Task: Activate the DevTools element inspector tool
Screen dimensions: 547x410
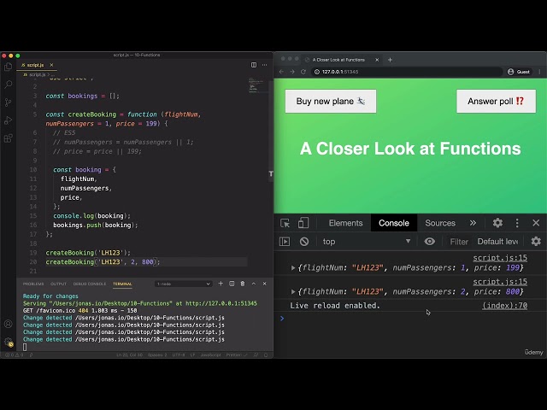Action: (285, 223)
